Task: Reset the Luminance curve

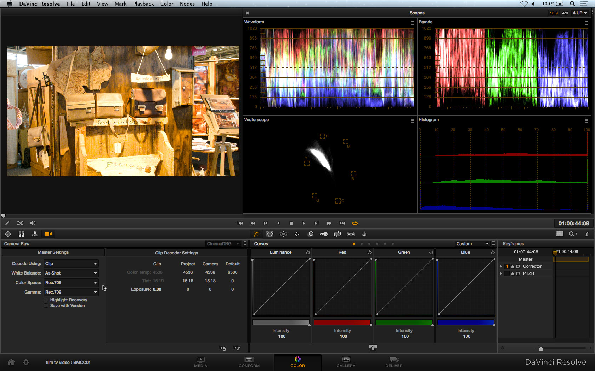Action: click(308, 252)
